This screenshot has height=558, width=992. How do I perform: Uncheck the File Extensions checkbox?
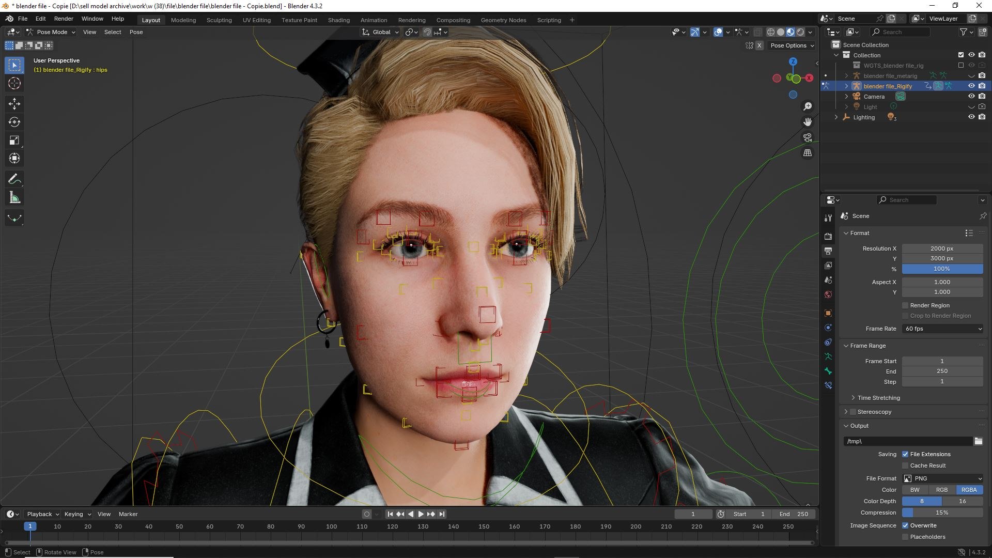905,454
